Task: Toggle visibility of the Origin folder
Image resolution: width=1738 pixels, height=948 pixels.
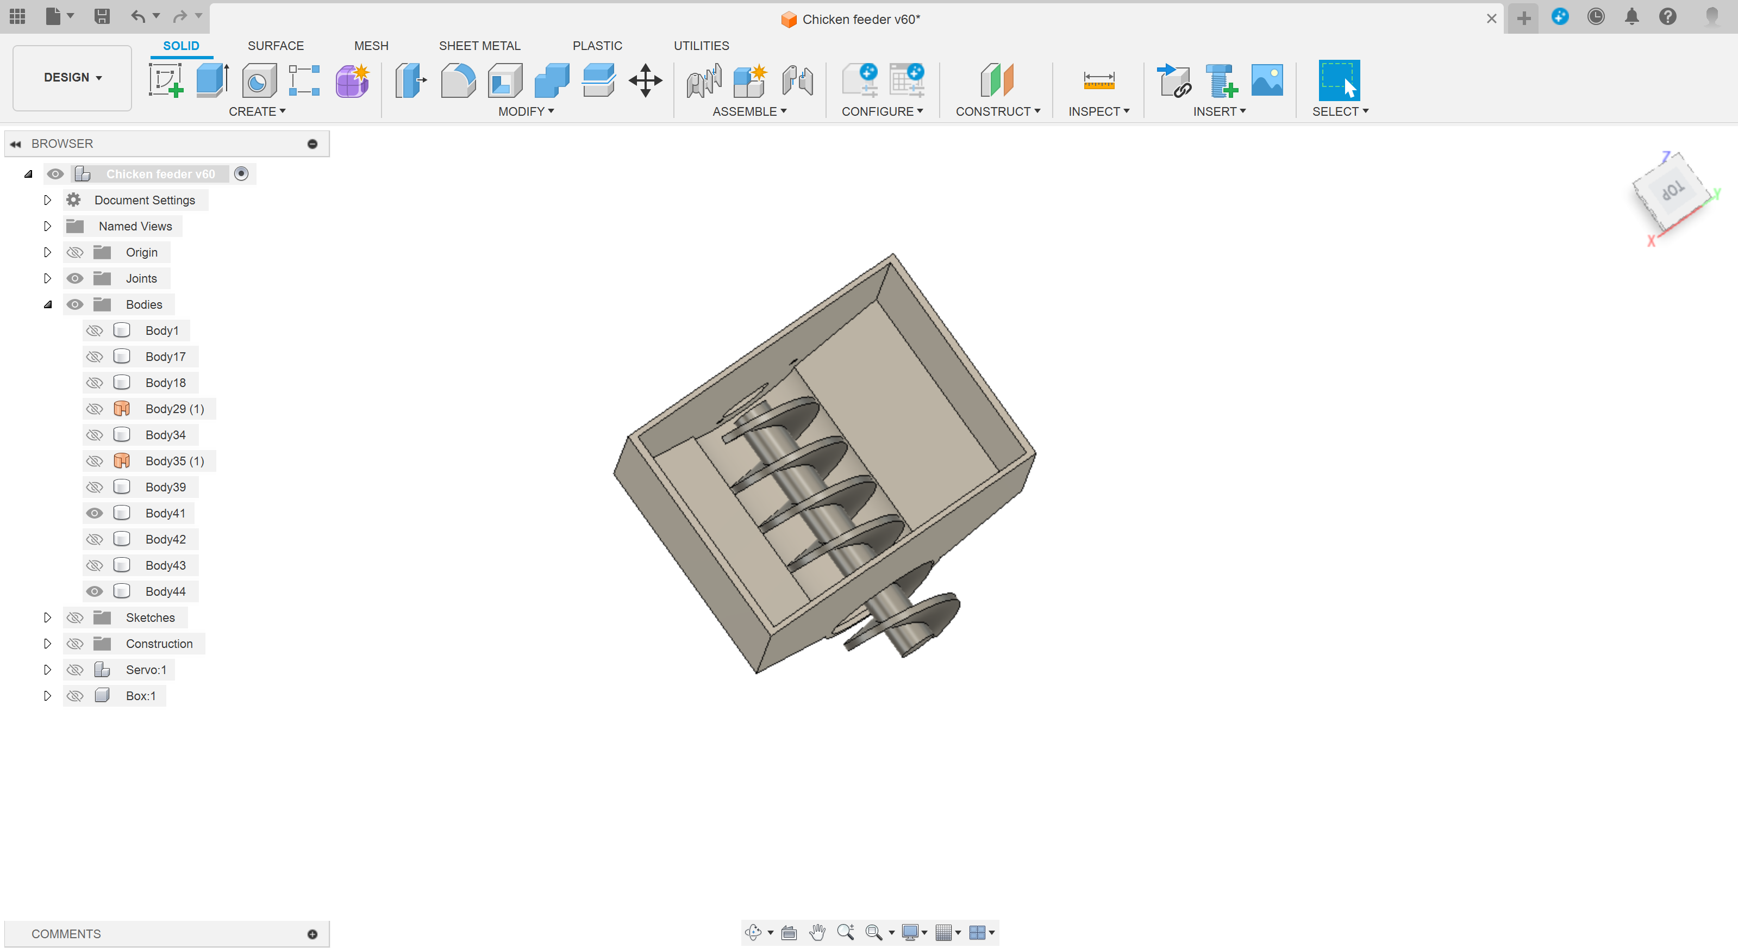Action: pos(75,252)
